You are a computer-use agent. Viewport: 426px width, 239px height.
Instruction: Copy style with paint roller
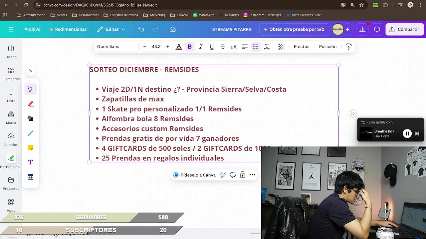[349, 46]
